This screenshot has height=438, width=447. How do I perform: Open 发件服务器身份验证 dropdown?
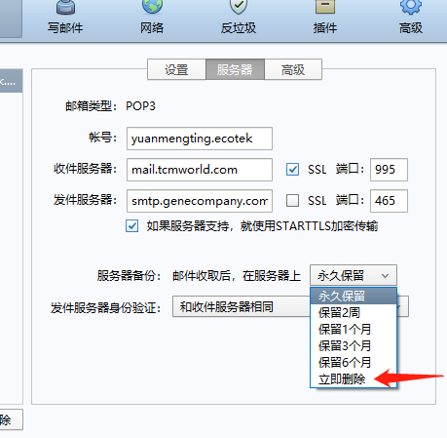[x=290, y=306]
